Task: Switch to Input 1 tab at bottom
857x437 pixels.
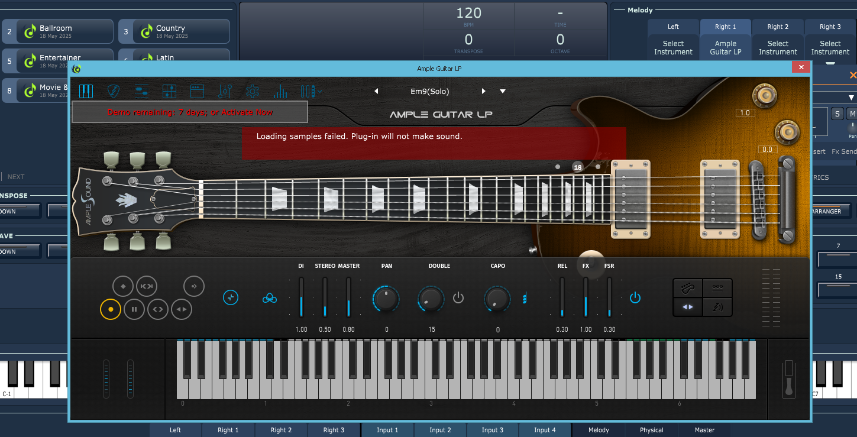Action: pyautogui.click(x=387, y=430)
